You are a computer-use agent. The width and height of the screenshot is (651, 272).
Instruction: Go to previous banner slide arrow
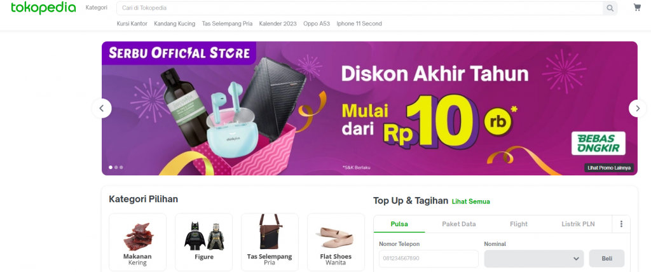[102, 109]
